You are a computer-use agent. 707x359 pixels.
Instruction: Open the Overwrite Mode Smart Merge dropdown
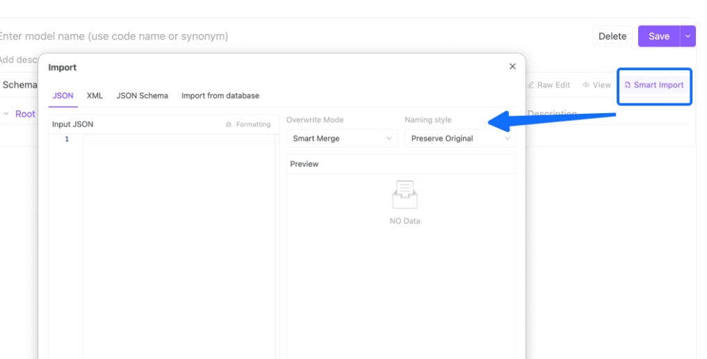(x=342, y=138)
